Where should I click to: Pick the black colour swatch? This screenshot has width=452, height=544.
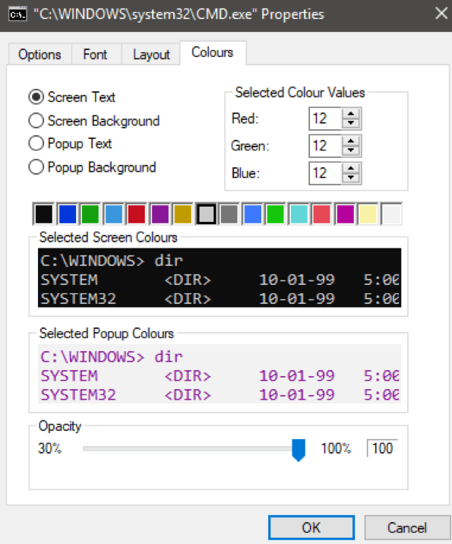pos(44,213)
